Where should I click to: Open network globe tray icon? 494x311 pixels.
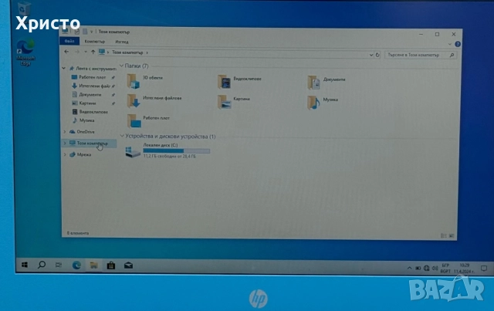point(426,268)
